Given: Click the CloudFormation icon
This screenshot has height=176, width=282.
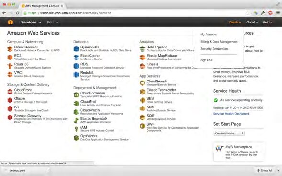Looking at the screenshot, I should (76, 95).
